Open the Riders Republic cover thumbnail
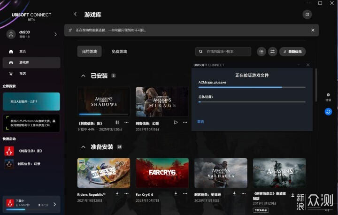 [104, 173]
